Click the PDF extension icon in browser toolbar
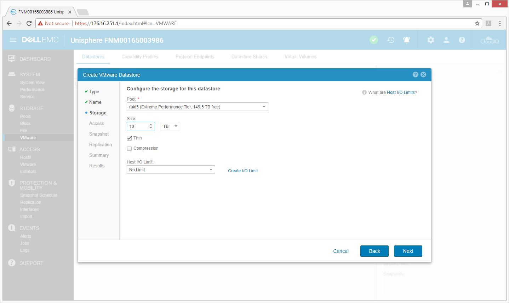 point(488,23)
